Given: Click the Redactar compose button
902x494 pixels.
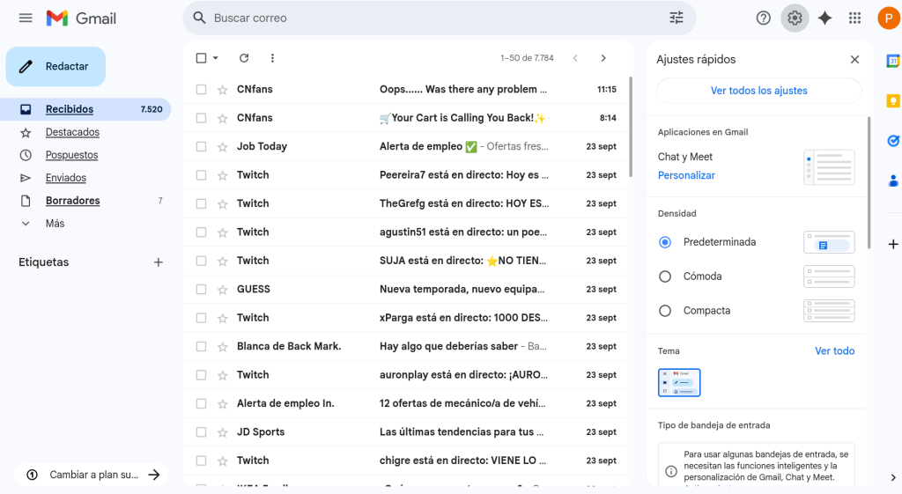Looking at the screenshot, I should tap(55, 67).
